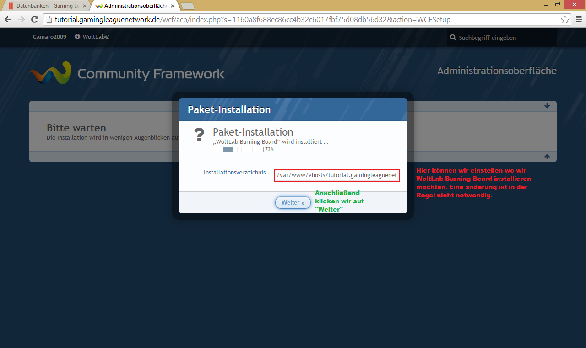Open the Camaro2009 user link
This screenshot has height=348, width=586.
[49, 37]
